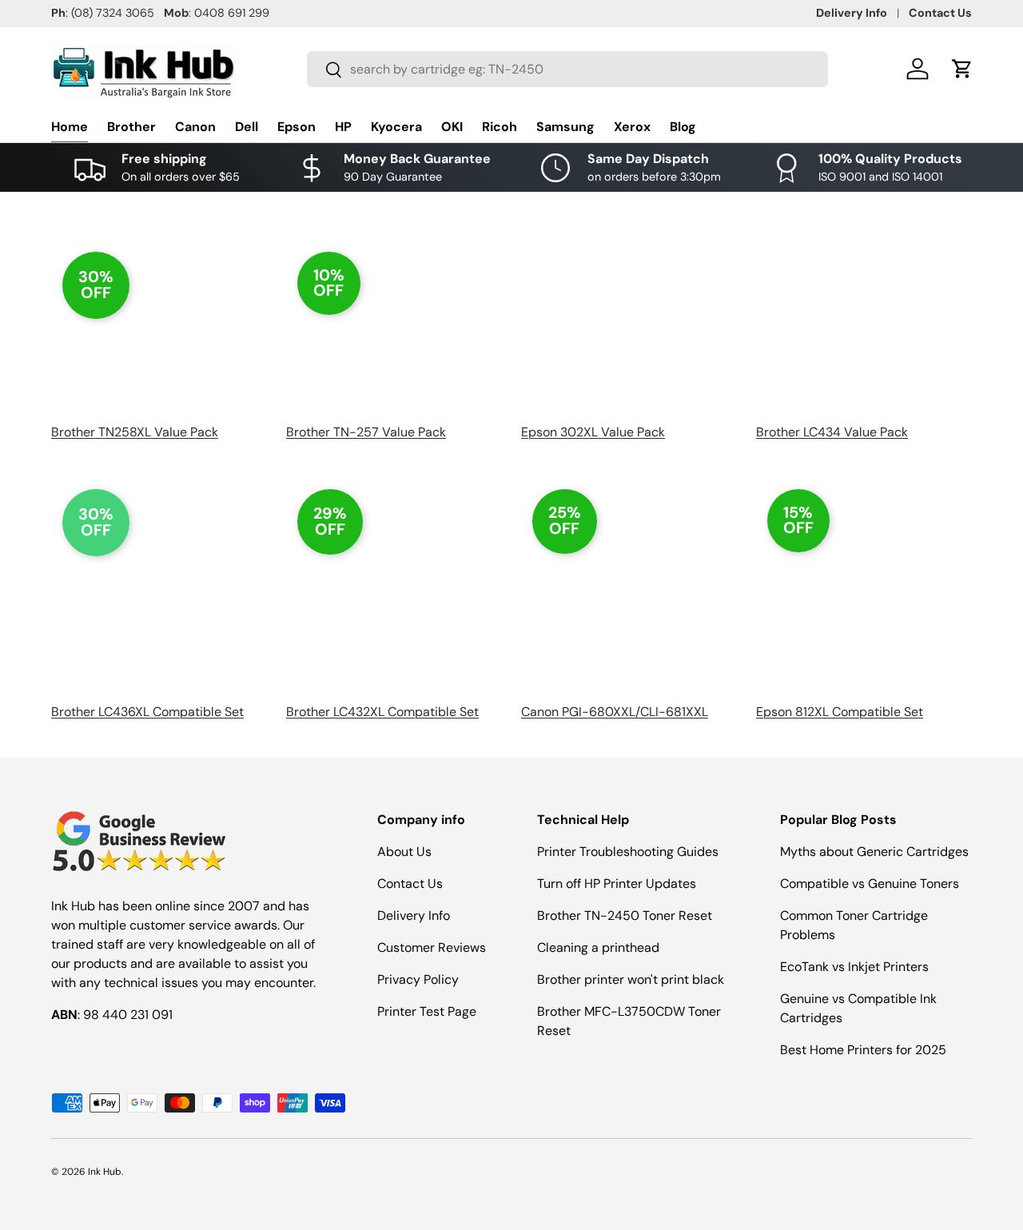Open Contact Us in top bar

click(940, 13)
